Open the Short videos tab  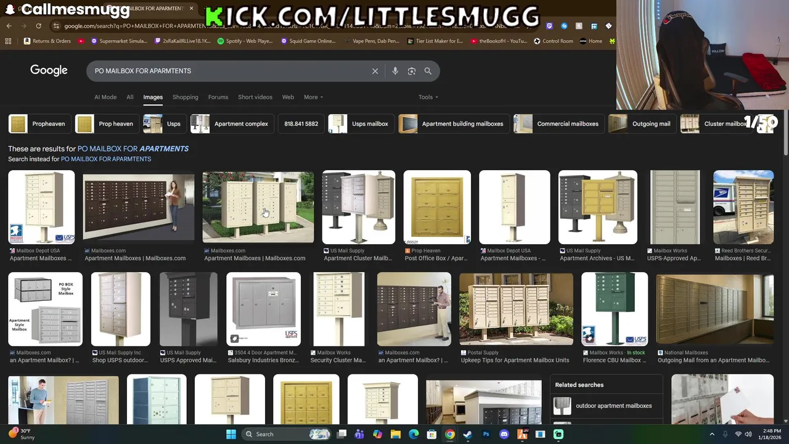click(x=255, y=97)
